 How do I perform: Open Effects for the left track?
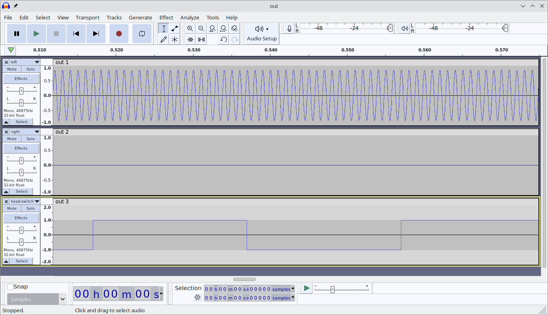click(x=21, y=79)
